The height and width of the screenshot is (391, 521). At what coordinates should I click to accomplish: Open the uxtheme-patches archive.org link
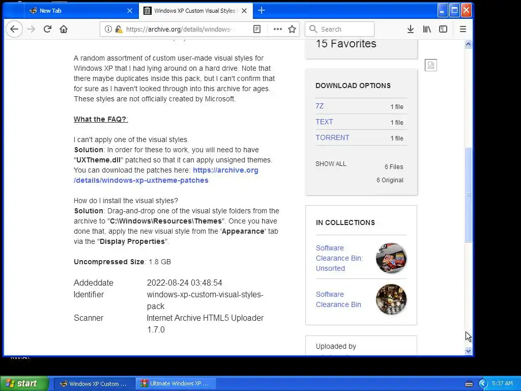pyautogui.click(x=166, y=175)
